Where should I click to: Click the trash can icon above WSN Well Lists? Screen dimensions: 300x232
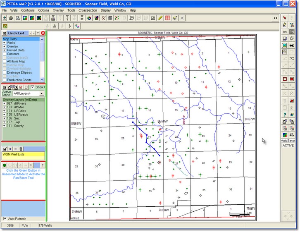[x=21, y=149]
